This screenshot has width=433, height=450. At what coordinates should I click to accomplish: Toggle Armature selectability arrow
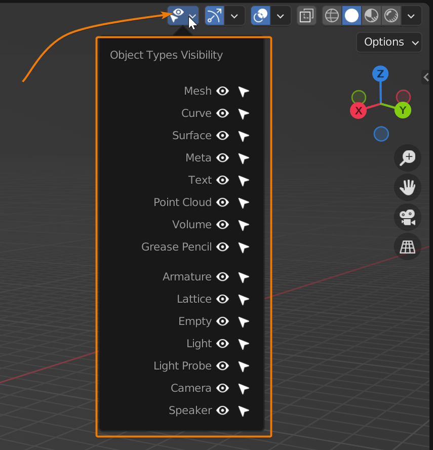click(x=244, y=277)
